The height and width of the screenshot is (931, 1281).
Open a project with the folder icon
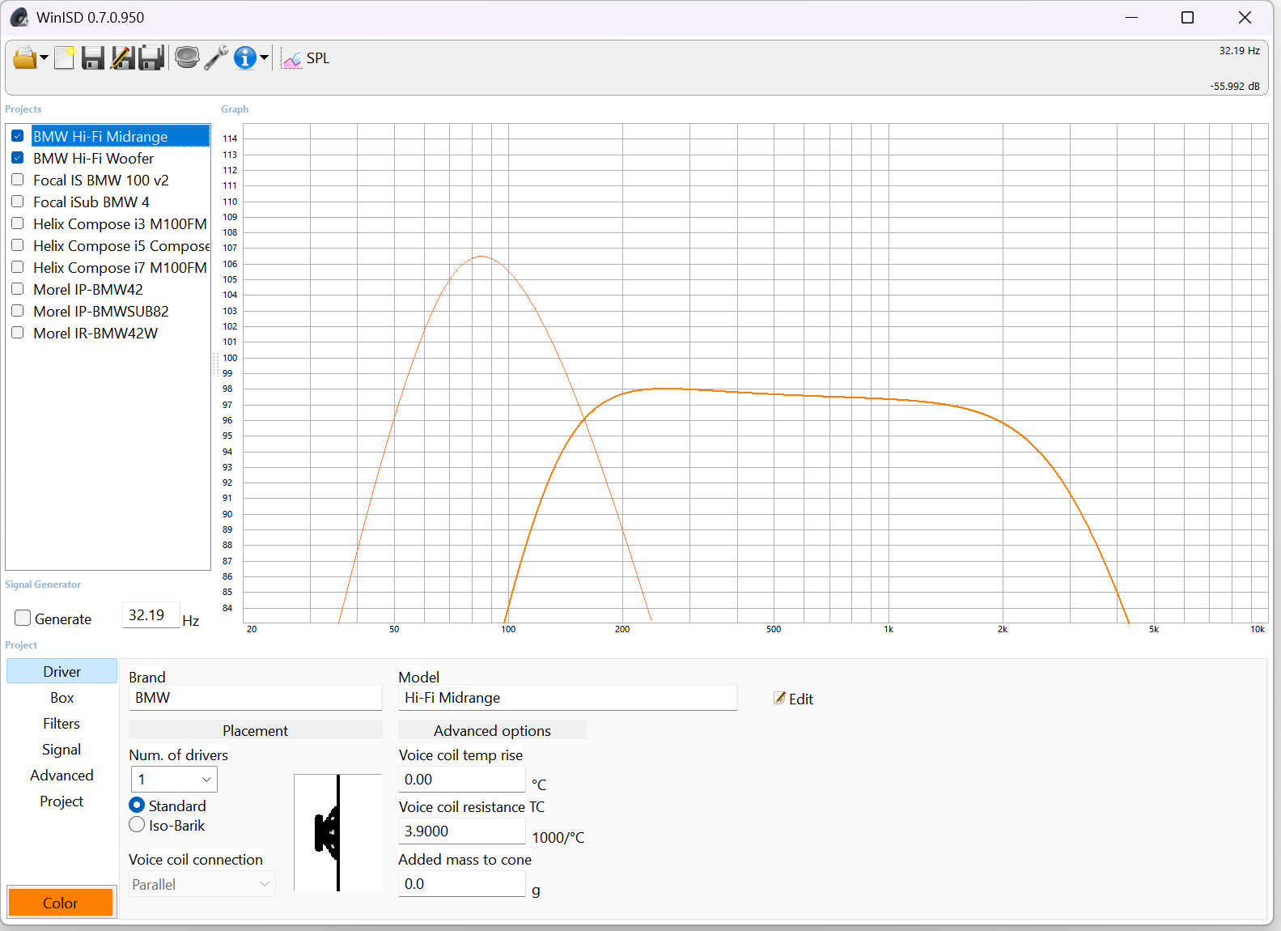coord(24,58)
